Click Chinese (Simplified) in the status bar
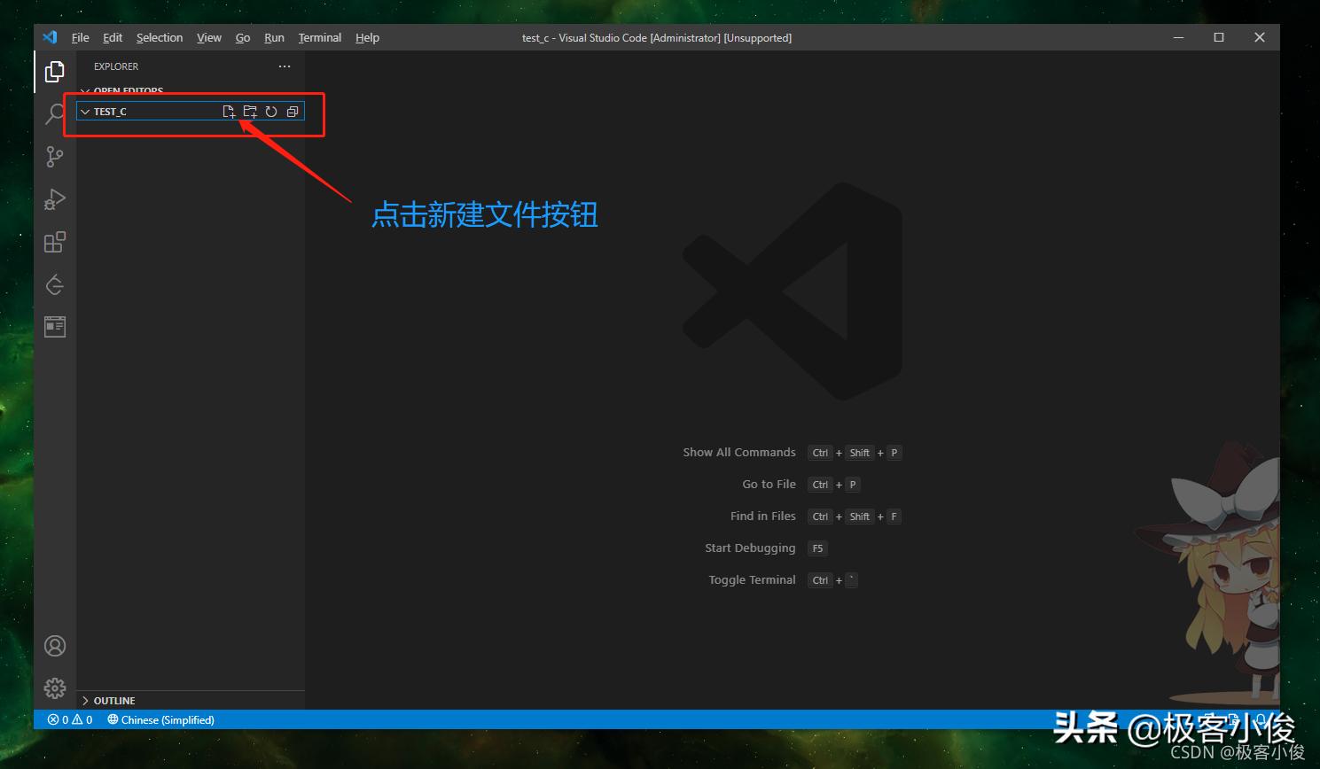1320x769 pixels. (x=160, y=719)
